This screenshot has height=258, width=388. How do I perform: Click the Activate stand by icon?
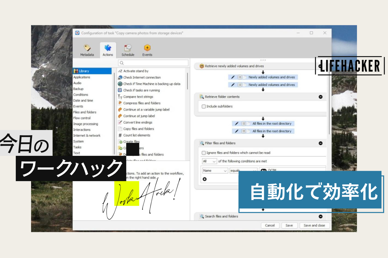120,71
